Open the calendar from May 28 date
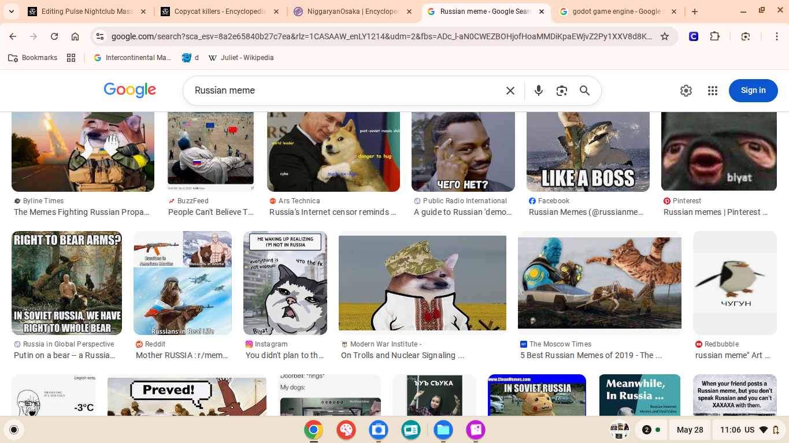 tap(690, 430)
